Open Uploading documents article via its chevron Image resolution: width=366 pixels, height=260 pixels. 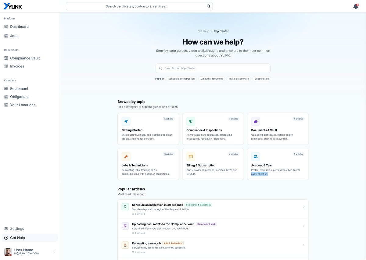(304, 226)
